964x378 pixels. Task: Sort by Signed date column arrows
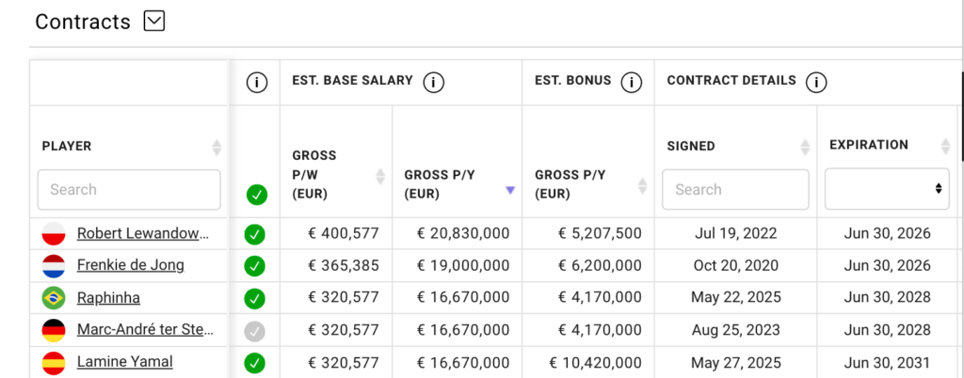click(805, 147)
